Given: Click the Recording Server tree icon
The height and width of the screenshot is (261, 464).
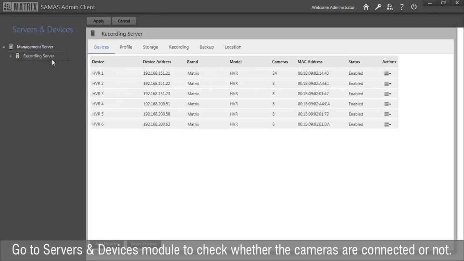Looking at the screenshot, I should (17, 56).
